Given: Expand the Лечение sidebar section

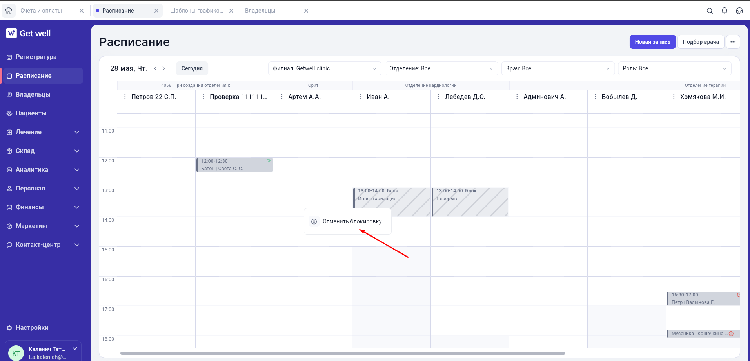Looking at the screenshot, I should point(77,132).
